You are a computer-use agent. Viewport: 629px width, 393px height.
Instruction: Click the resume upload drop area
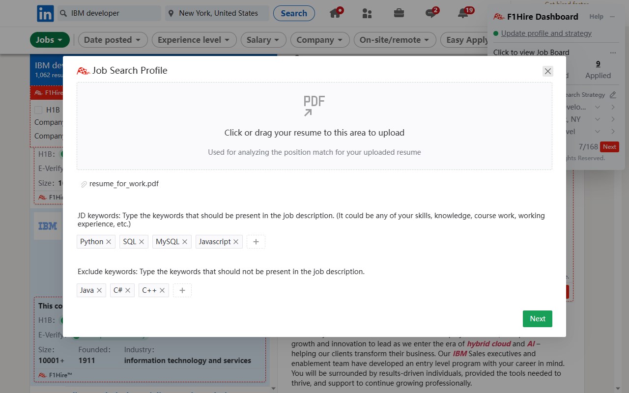314,126
